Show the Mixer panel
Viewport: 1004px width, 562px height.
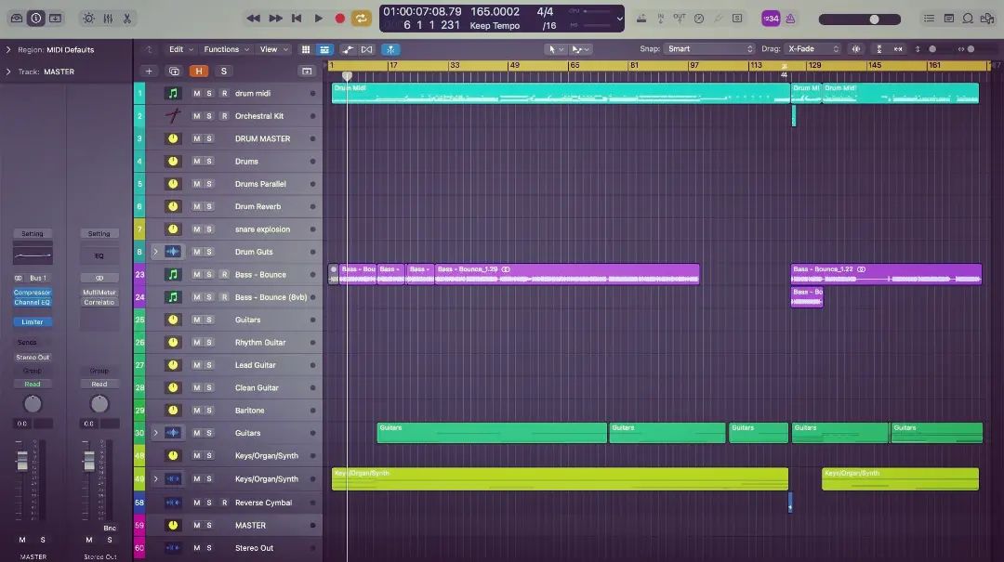coord(108,19)
